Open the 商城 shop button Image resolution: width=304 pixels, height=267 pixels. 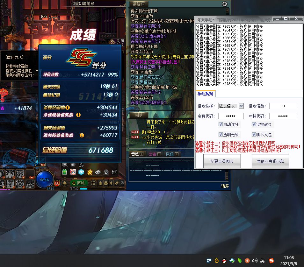pyautogui.click(x=78, y=183)
